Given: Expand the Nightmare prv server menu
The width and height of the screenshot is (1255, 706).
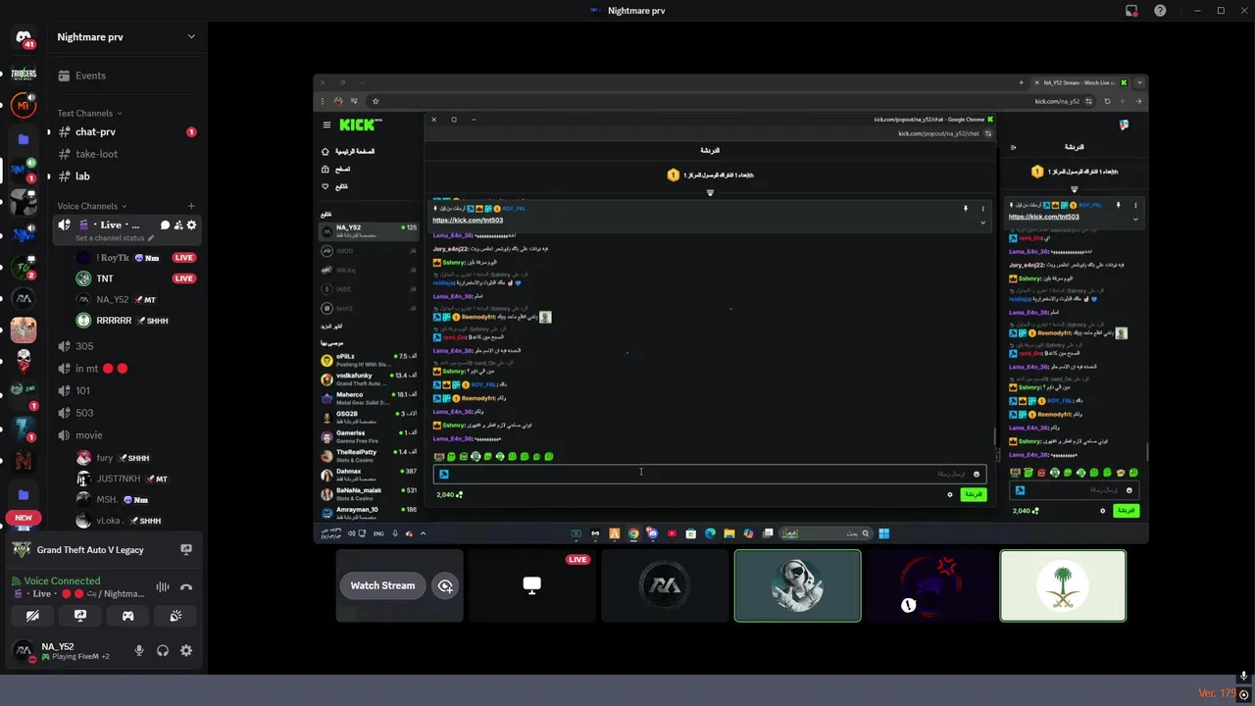Looking at the screenshot, I should 191,37.
